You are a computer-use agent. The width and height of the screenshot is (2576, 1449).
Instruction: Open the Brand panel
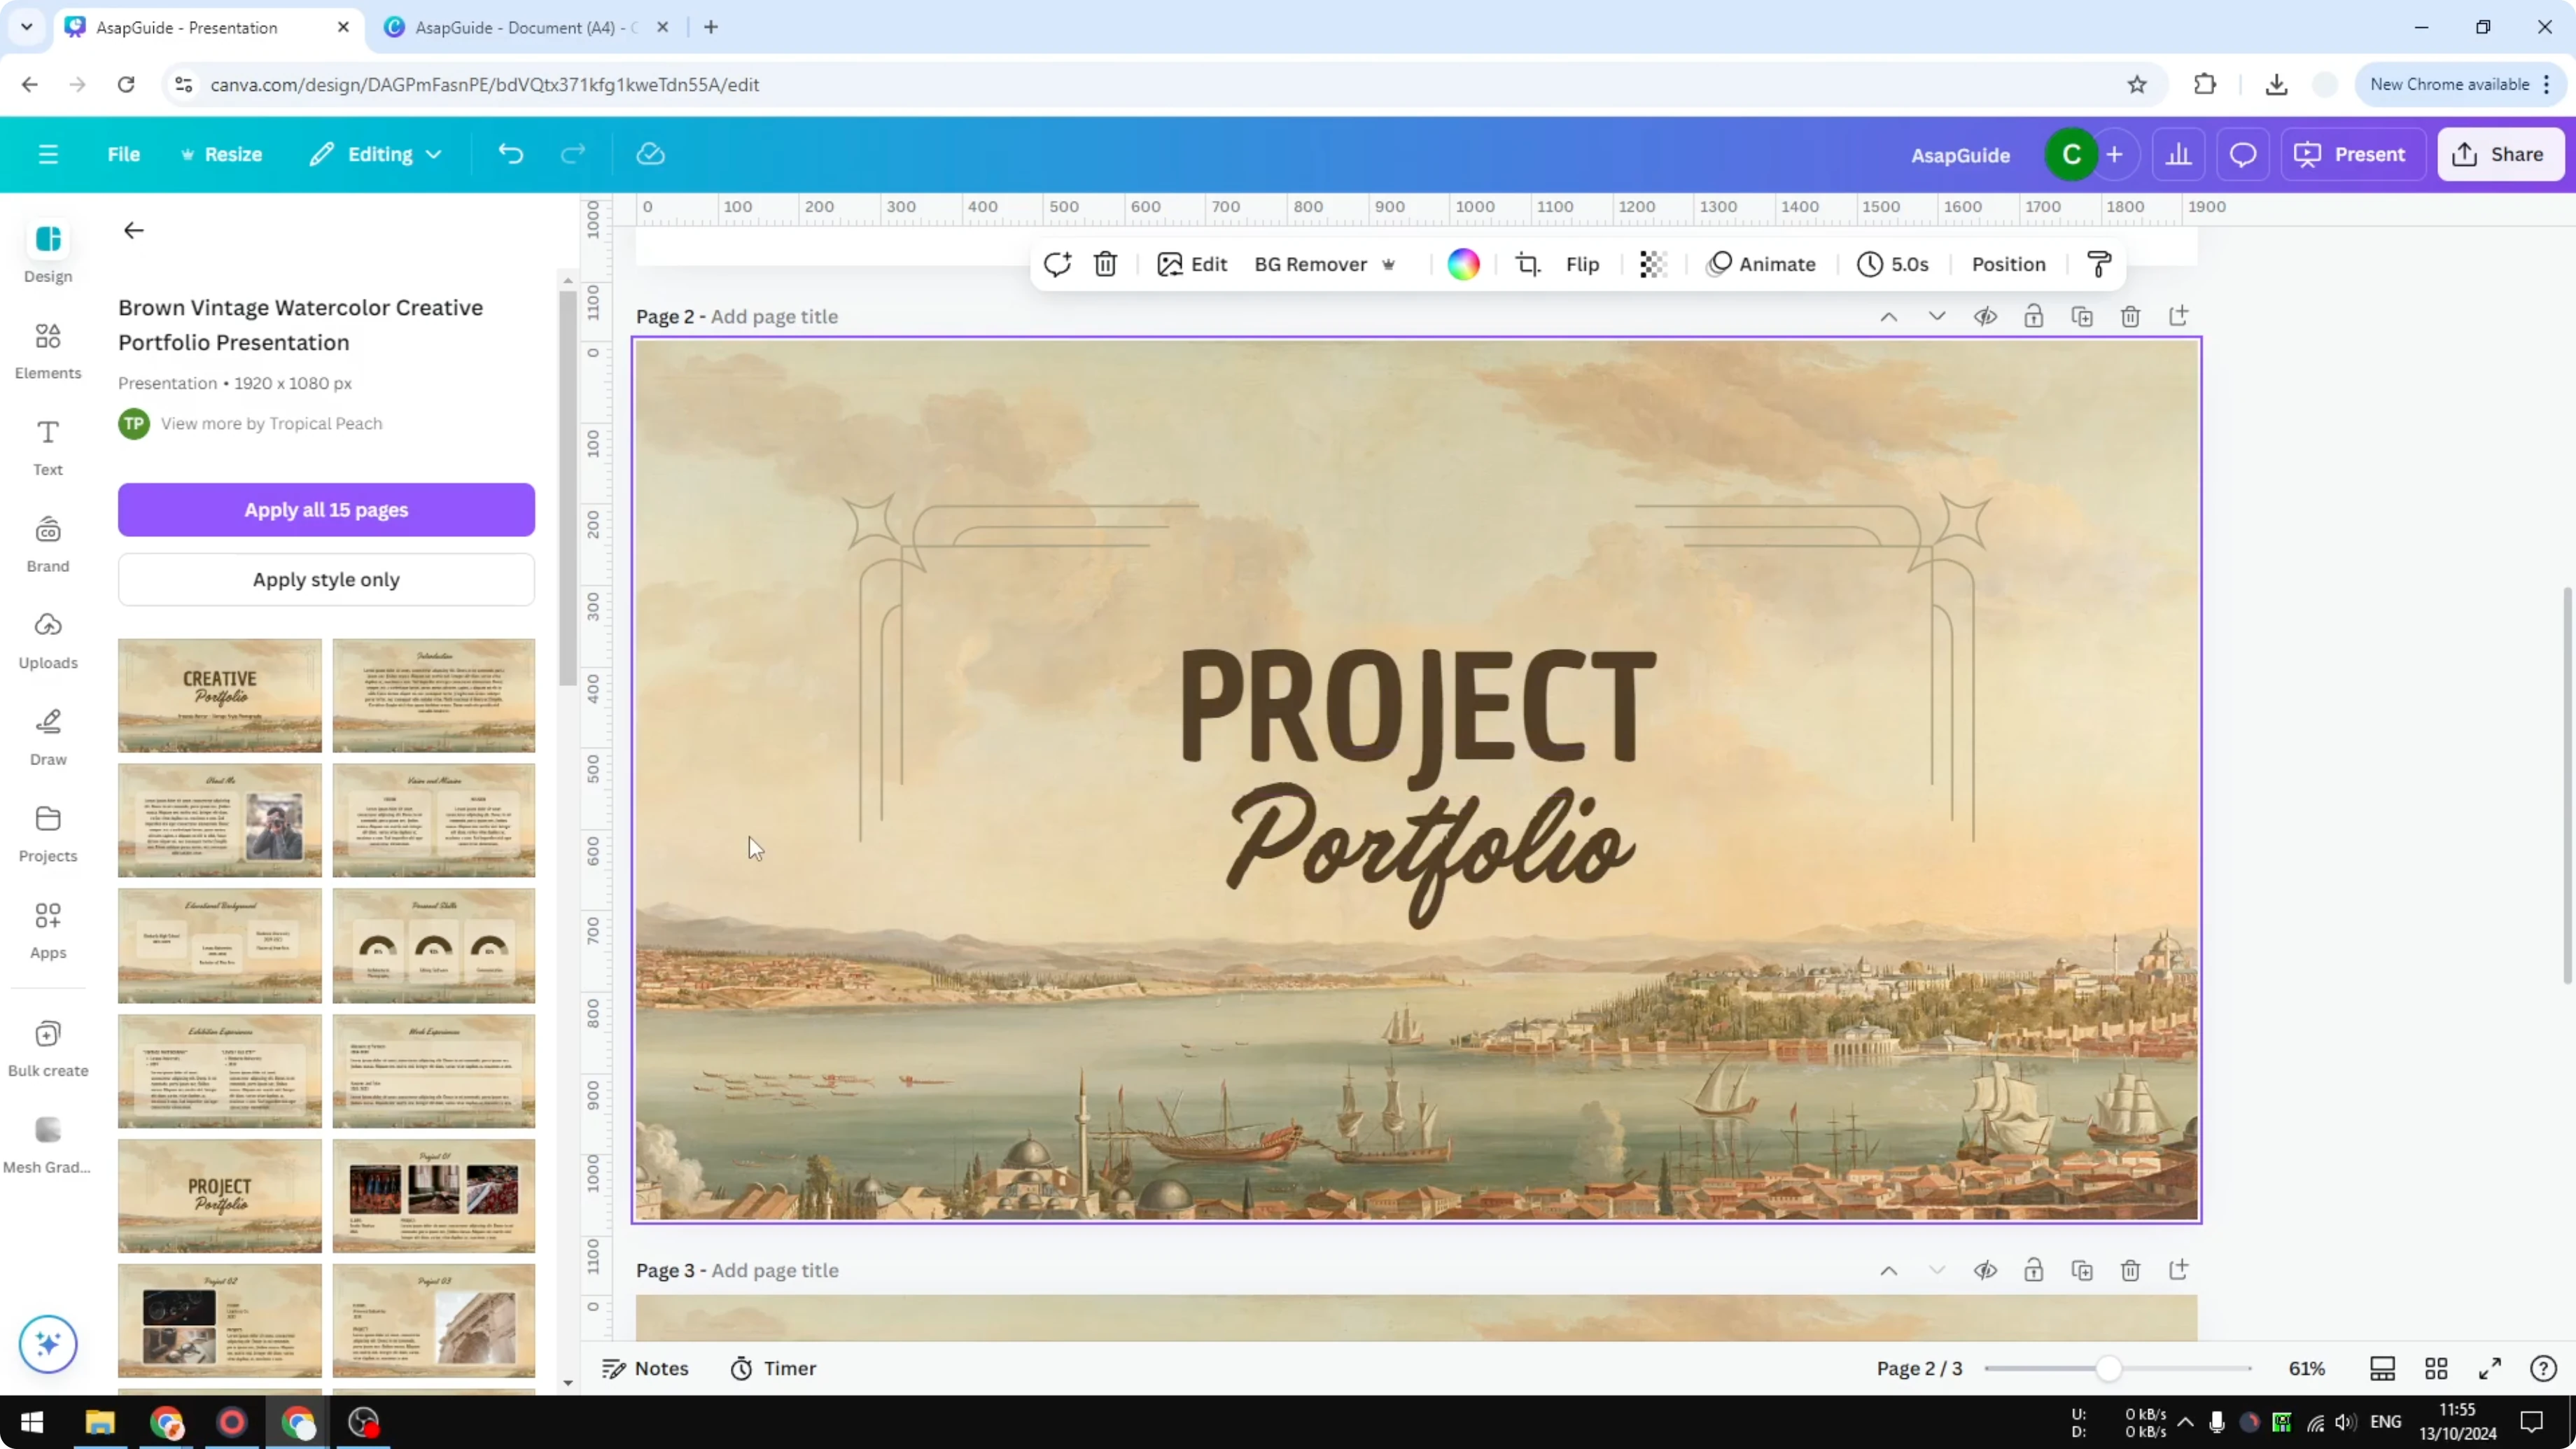click(x=47, y=543)
